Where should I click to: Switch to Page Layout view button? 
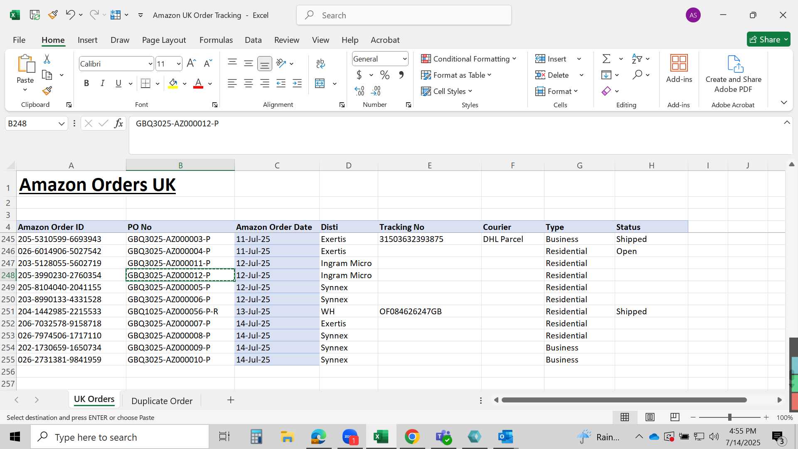click(x=650, y=417)
